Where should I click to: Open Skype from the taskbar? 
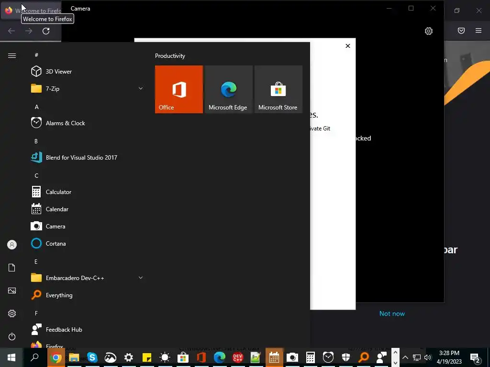pos(92,357)
